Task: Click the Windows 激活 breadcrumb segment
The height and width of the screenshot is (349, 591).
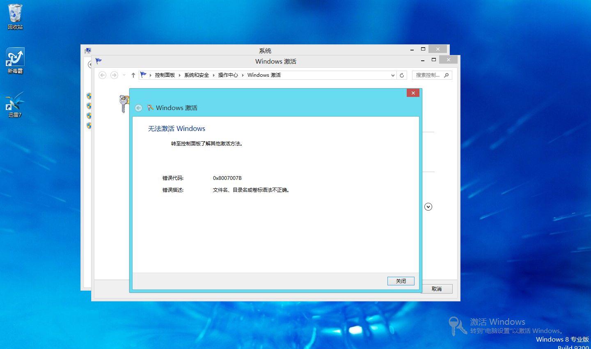Action: pyautogui.click(x=264, y=75)
